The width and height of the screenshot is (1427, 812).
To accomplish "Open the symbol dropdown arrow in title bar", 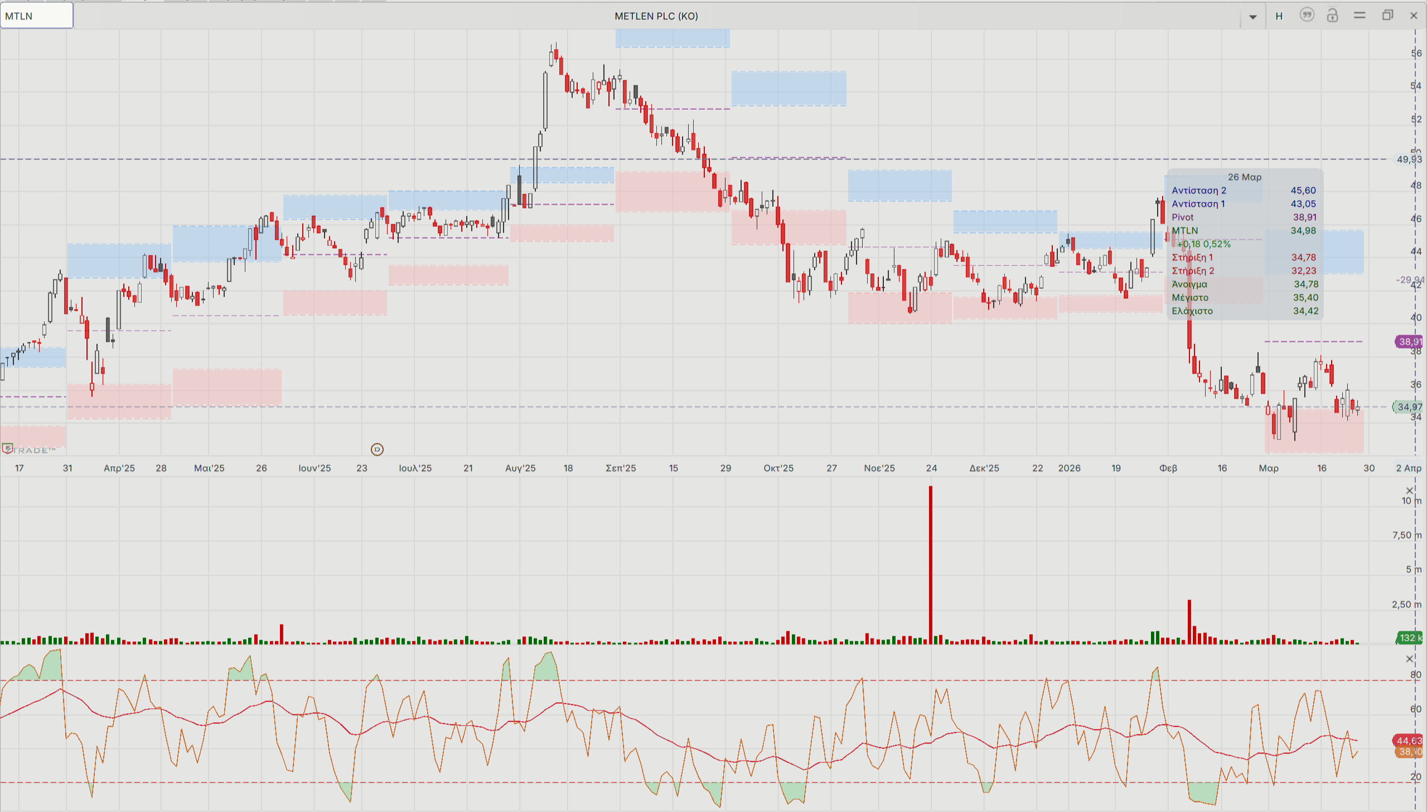I will (1252, 16).
